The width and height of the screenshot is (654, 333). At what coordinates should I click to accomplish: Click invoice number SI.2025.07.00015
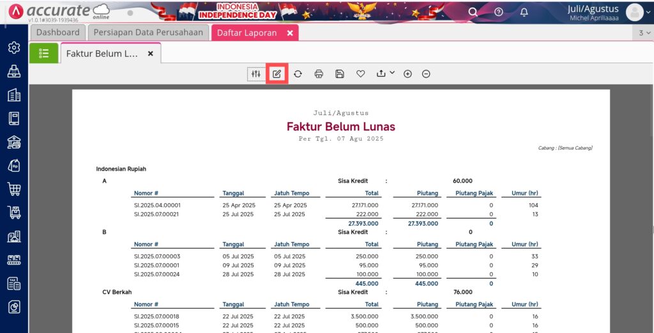[x=157, y=325]
